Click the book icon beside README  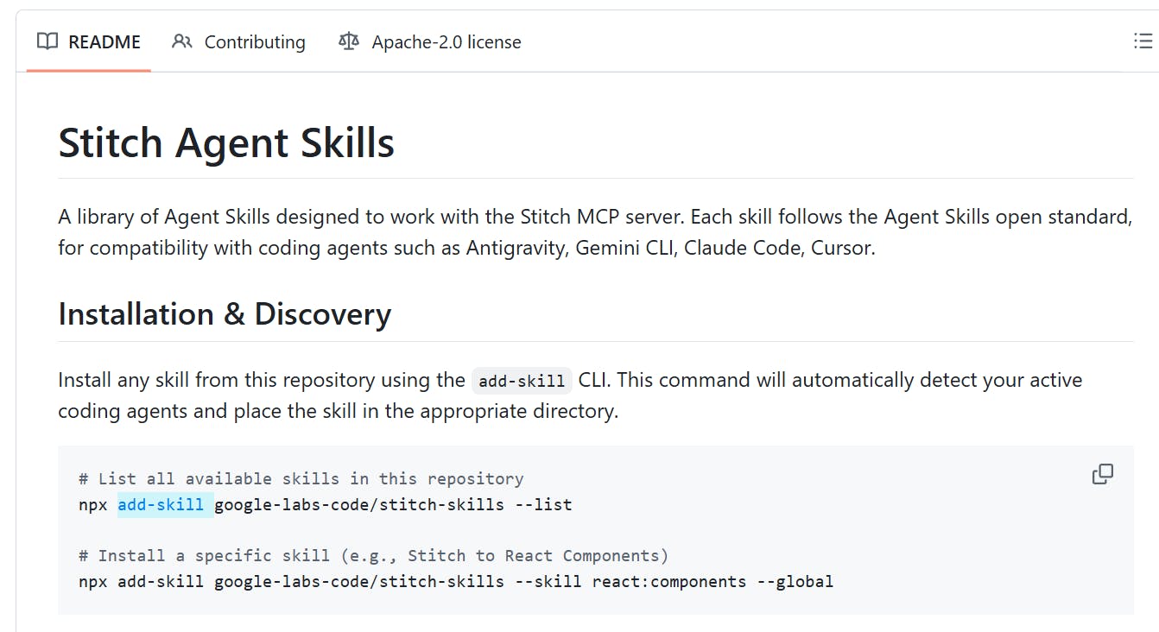[x=47, y=41]
